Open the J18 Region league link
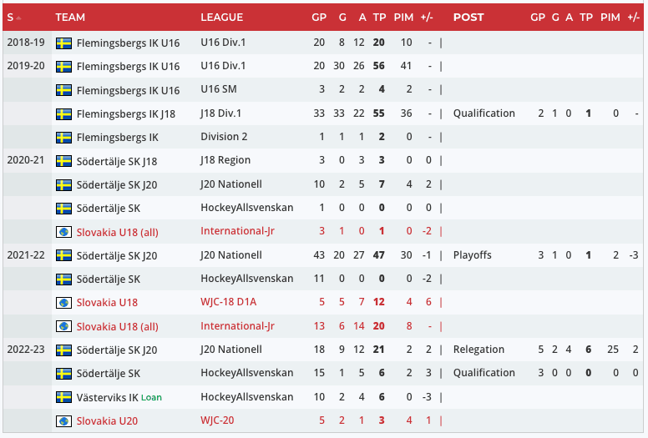The height and width of the screenshot is (438, 648). click(x=225, y=160)
